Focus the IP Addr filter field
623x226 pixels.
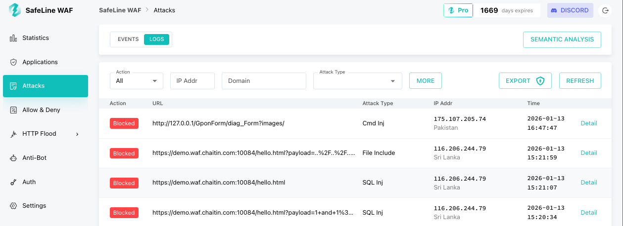point(192,81)
